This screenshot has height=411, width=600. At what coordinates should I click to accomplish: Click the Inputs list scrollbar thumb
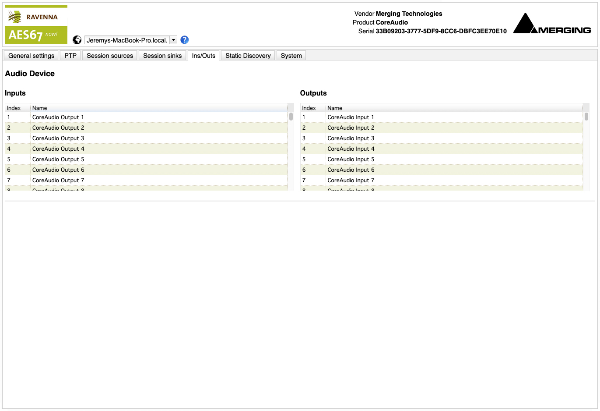coord(291,117)
